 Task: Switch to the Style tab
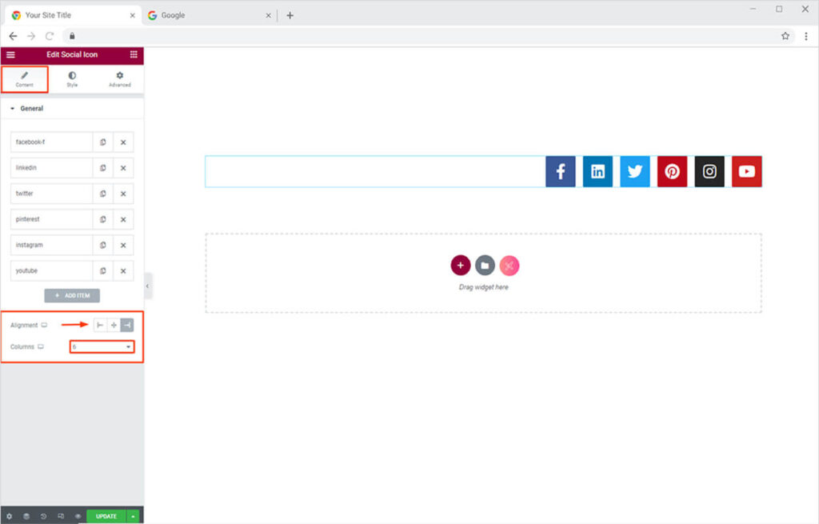(72, 78)
